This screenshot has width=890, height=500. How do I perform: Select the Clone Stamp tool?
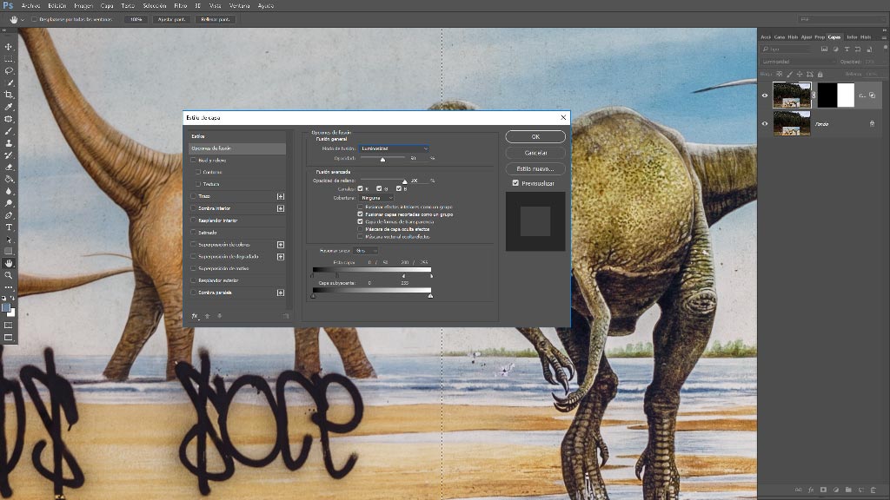pyautogui.click(x=9, y=143)
